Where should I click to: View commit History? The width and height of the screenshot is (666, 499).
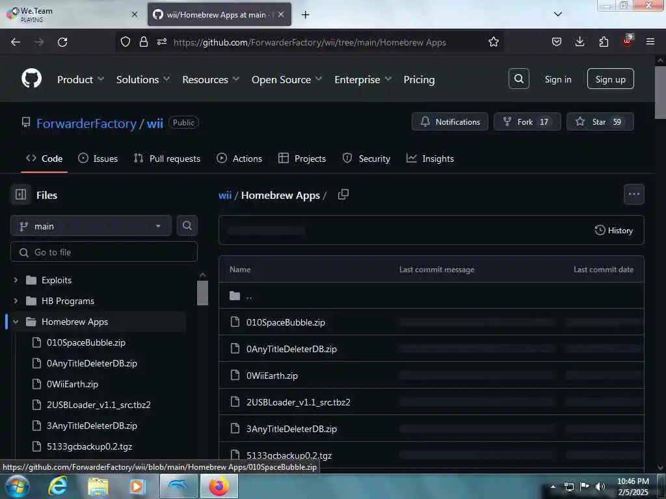[614, 231]
